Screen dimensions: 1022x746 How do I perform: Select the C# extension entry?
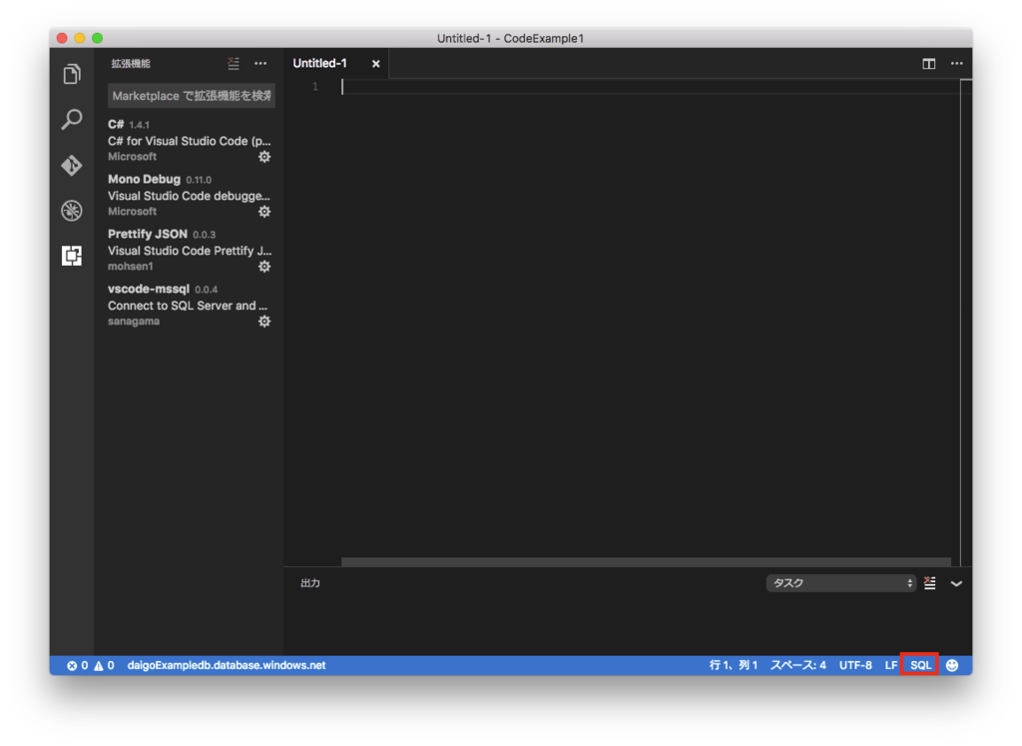[x=189, y=140]
